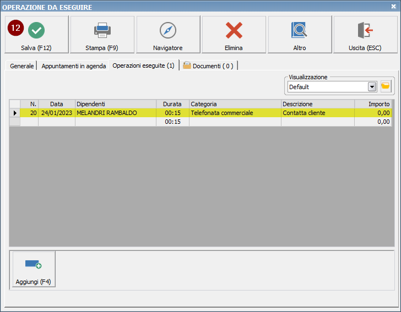
Task: Click the yellow folder icon beside Visualizzazione
Action: click(x=386, y=86)
